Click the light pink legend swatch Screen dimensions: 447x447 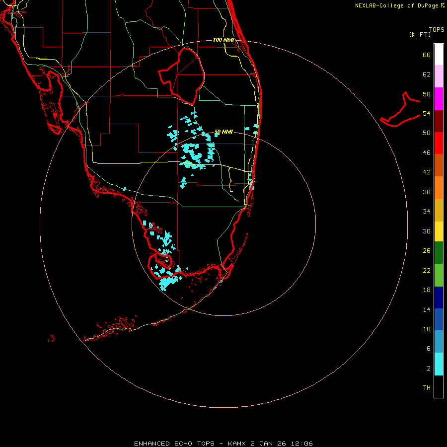(439, 76)
